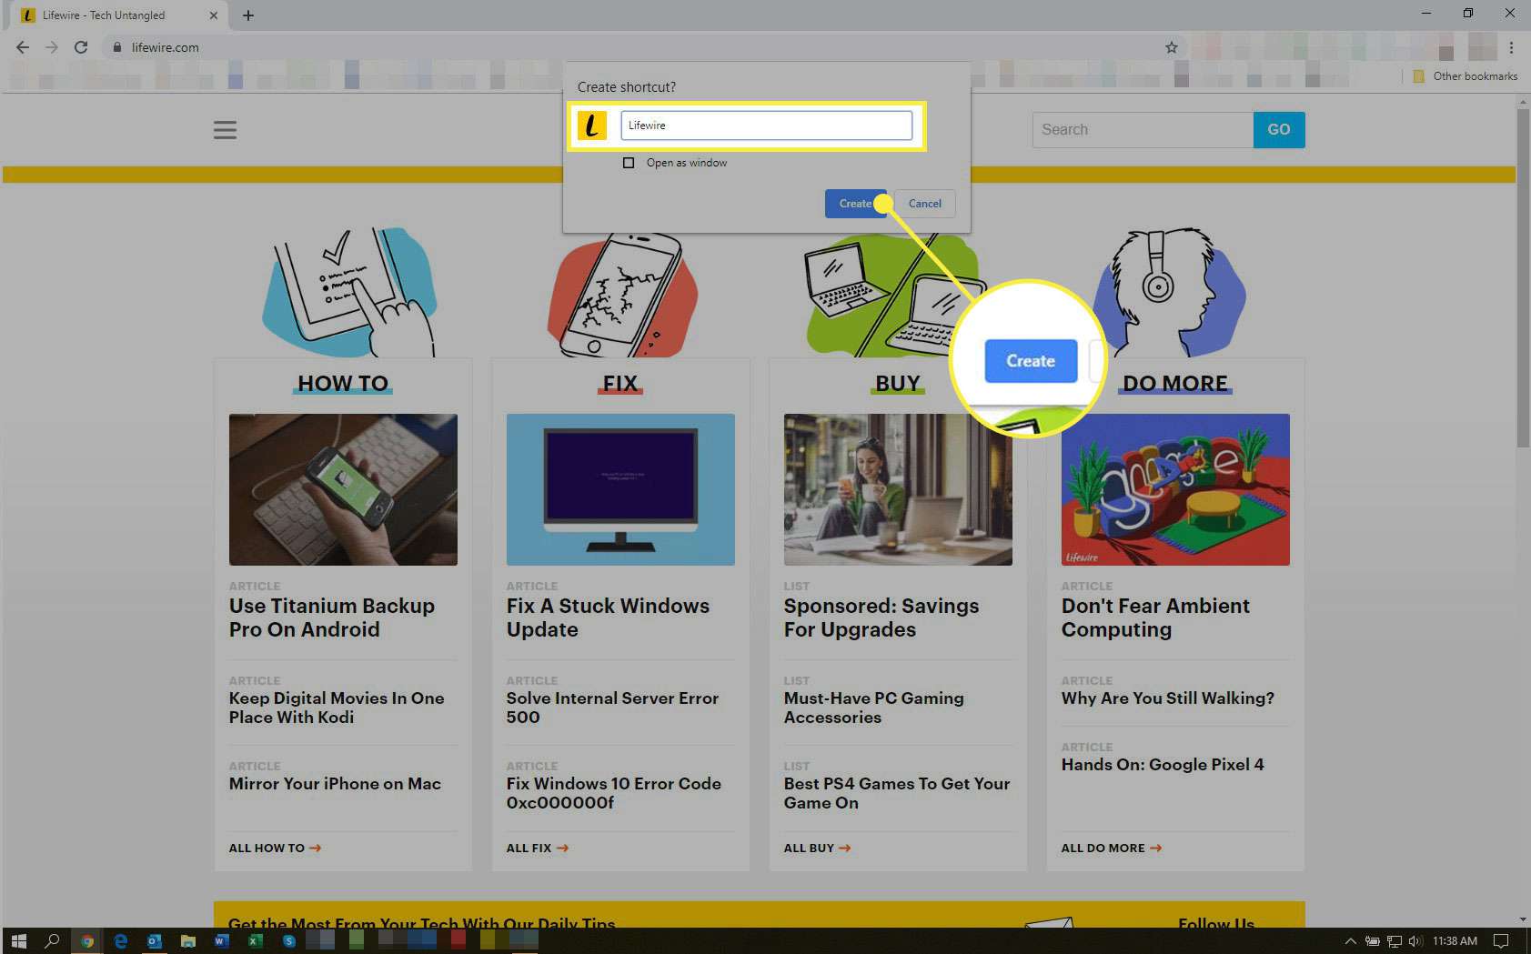Open Skype from the taskbar
Screen dimensions: 1531x954
(x=288, y=941)
